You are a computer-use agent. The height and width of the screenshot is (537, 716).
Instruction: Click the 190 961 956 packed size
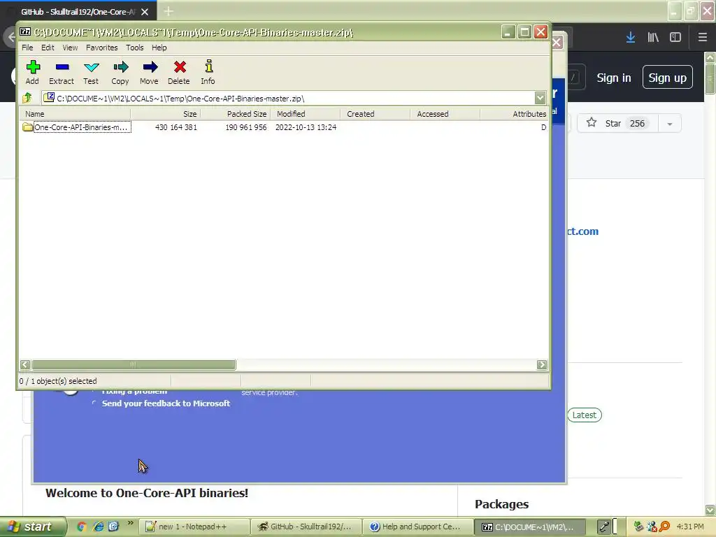(246, 127)
